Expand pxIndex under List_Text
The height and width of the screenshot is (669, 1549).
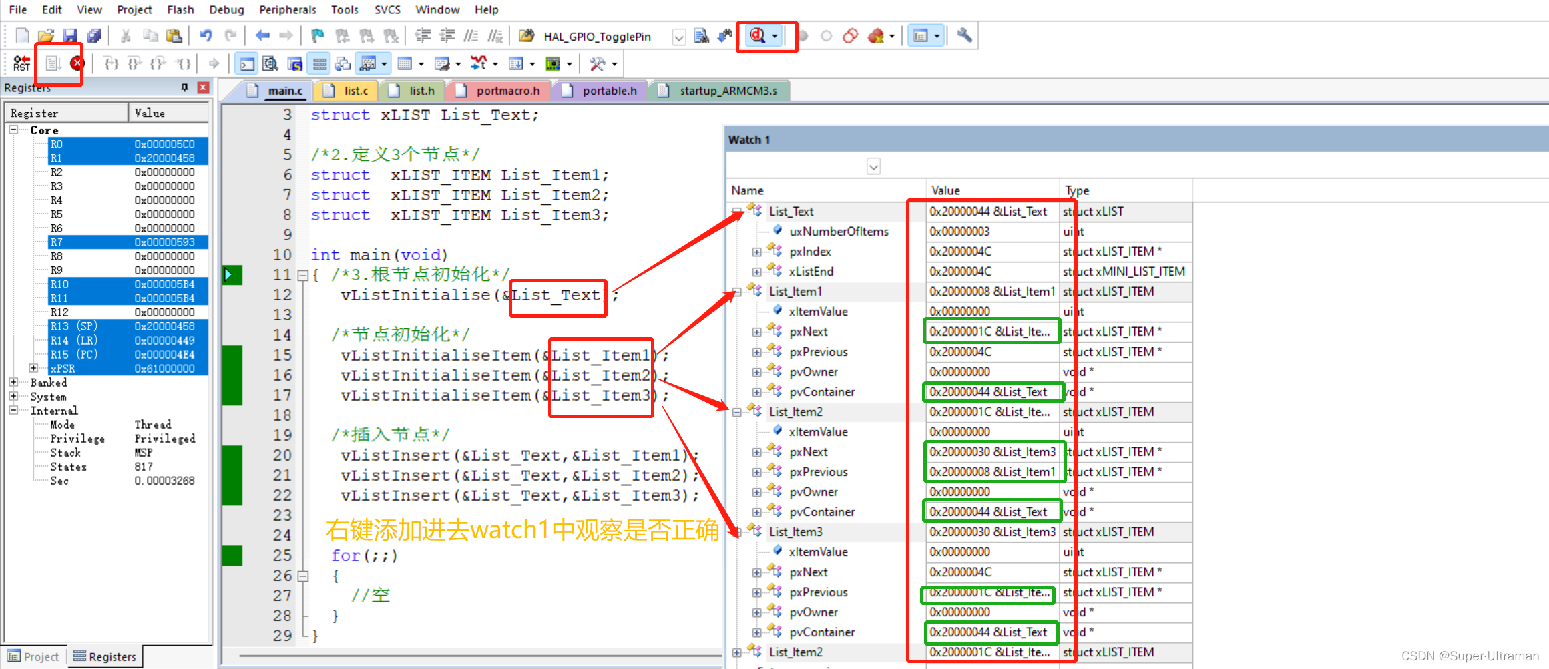756,252
